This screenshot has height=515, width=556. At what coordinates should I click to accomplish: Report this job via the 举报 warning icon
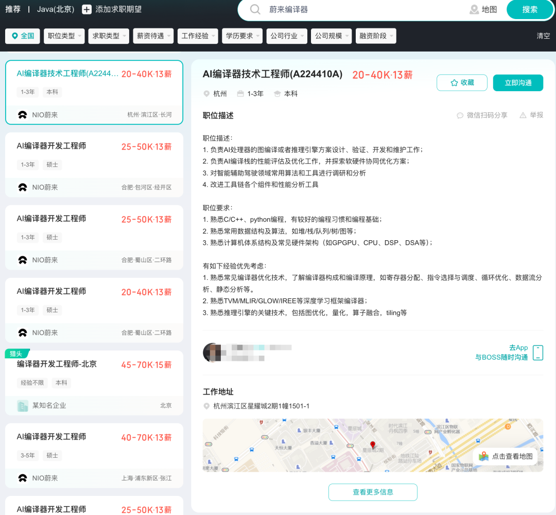(524, 115)
